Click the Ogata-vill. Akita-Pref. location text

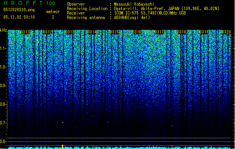tap(167, 9)
